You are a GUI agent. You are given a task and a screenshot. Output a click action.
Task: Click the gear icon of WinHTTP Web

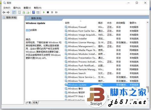pos(66,96)
